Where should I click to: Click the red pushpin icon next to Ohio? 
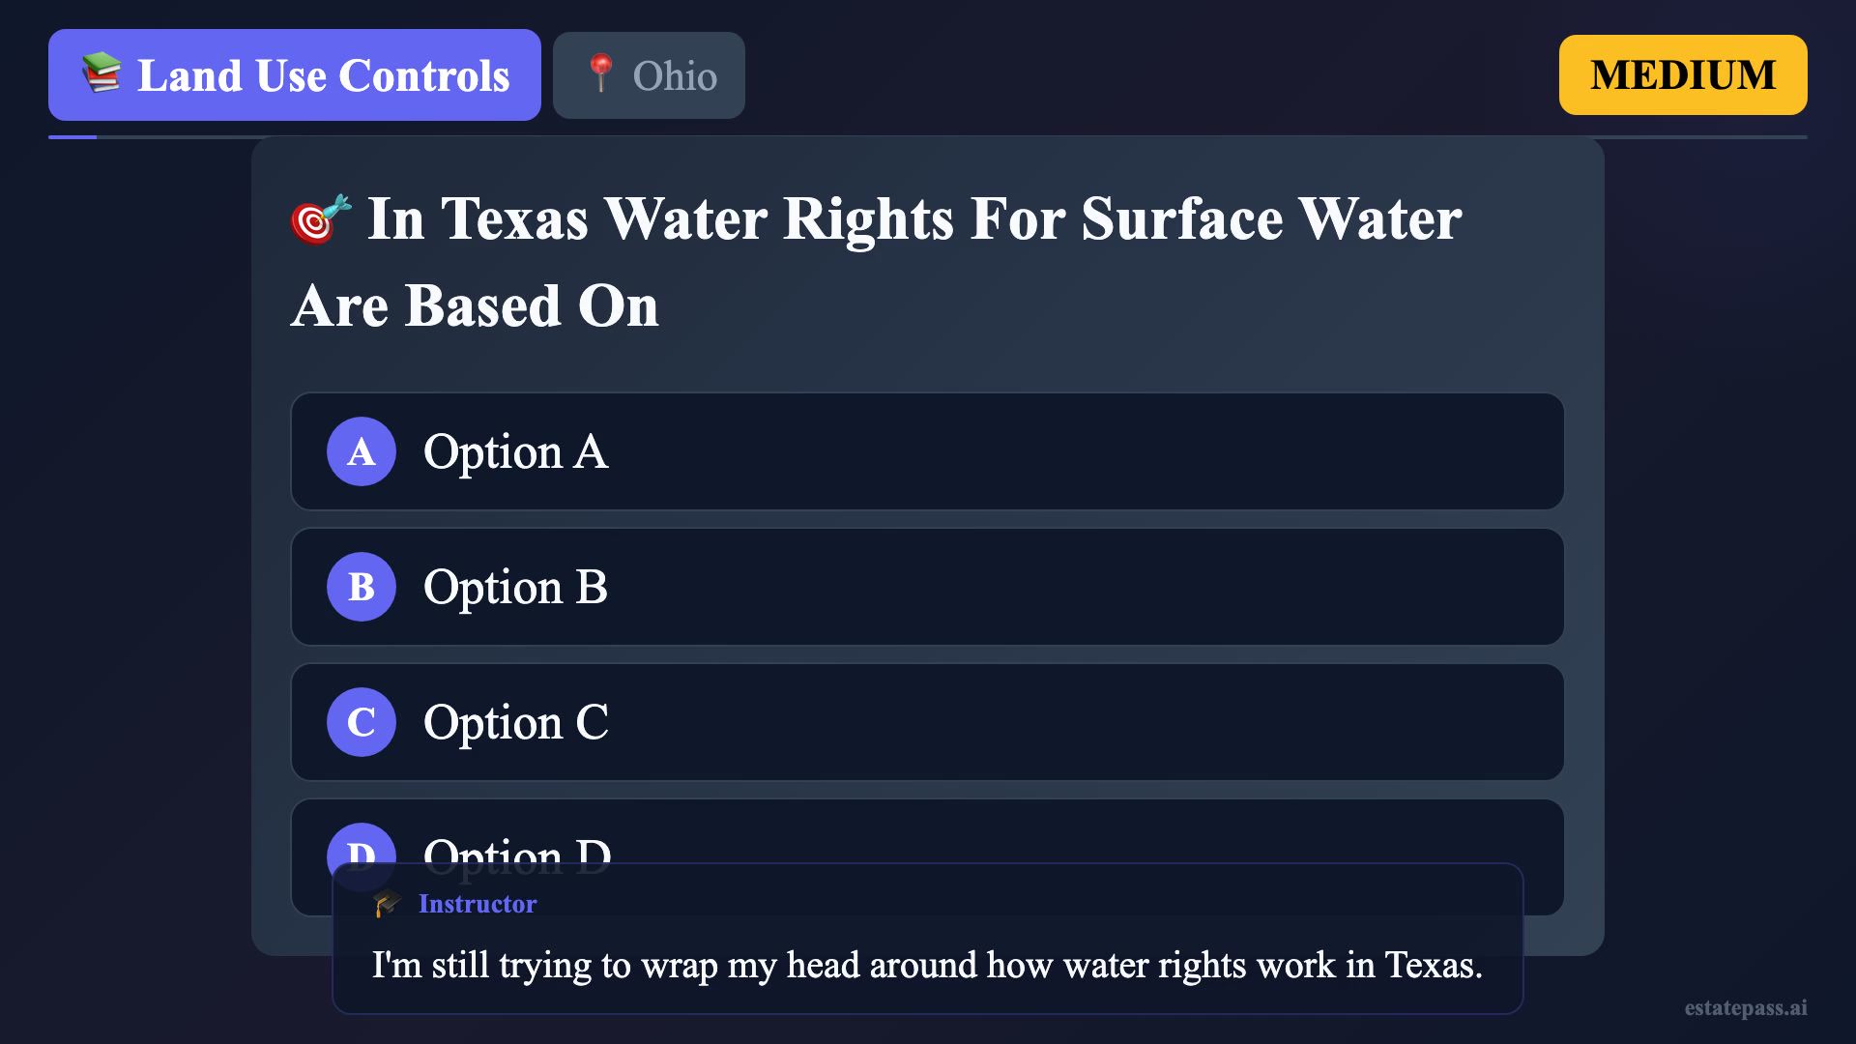pos(600,74)
